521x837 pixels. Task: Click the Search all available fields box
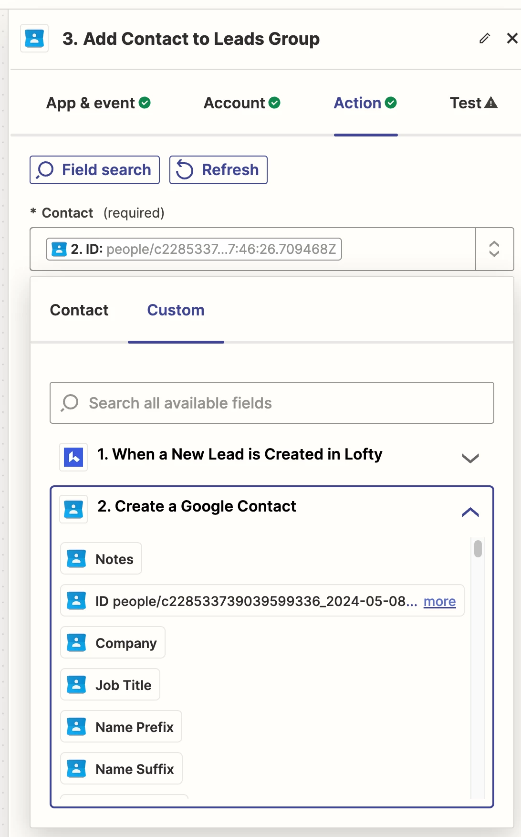point(272,403)
